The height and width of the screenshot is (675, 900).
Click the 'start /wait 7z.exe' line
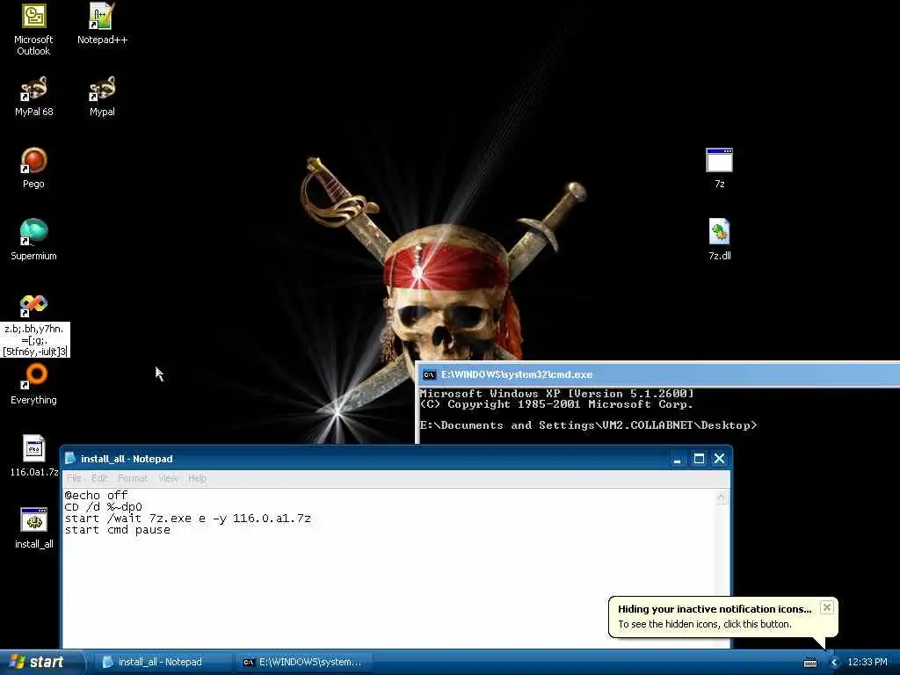pos(188,519)
